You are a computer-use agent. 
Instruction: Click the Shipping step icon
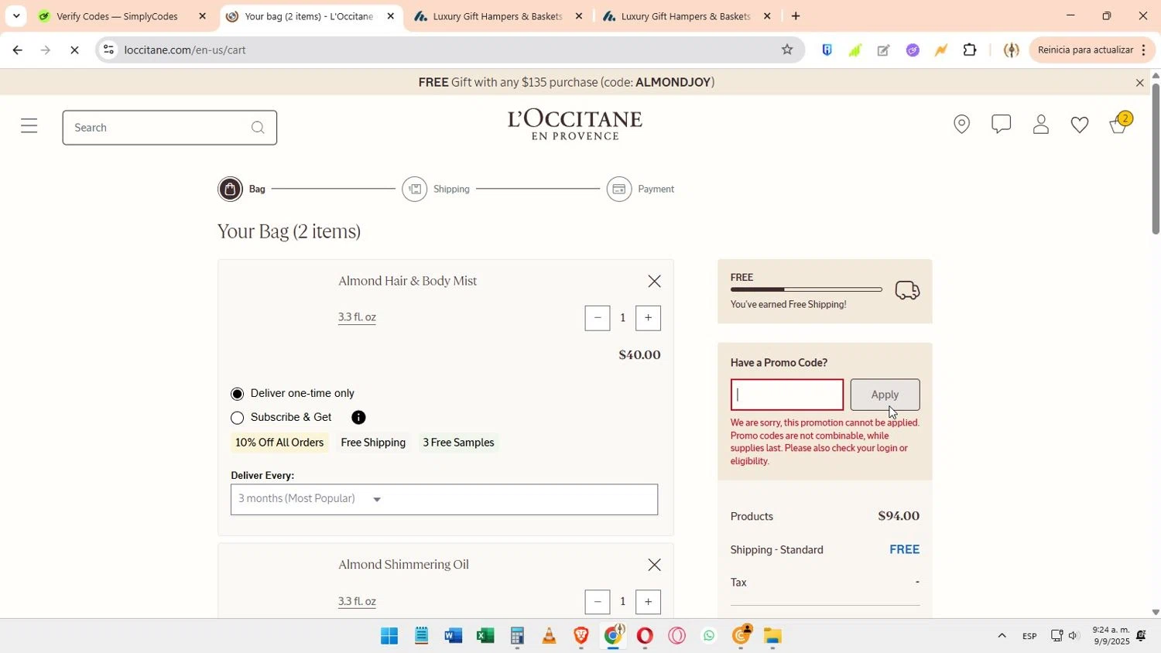point(415,189)
